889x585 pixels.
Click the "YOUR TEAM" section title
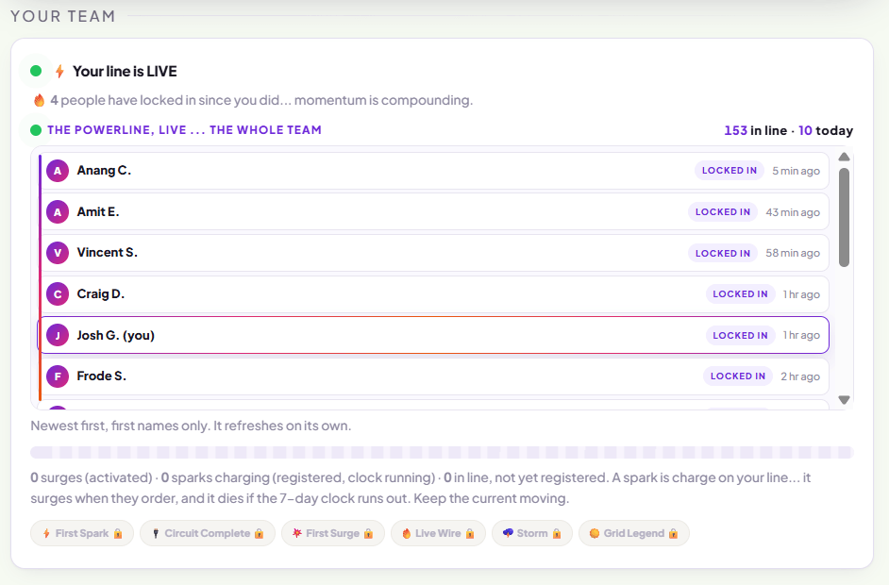point(63,16)
